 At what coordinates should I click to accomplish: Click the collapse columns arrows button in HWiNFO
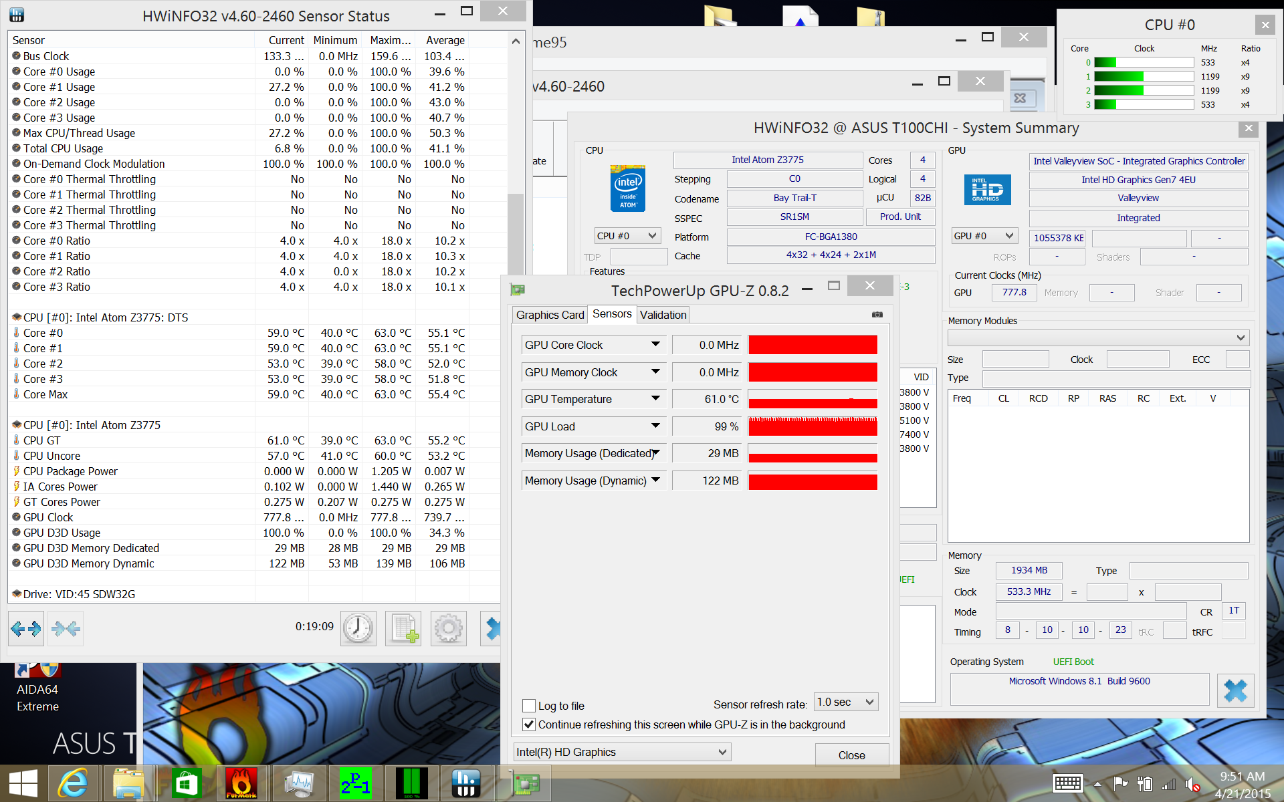(x=66, y=628)
